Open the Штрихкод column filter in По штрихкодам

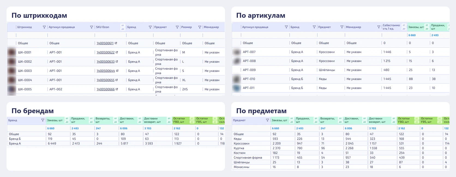tap(44, 27)
